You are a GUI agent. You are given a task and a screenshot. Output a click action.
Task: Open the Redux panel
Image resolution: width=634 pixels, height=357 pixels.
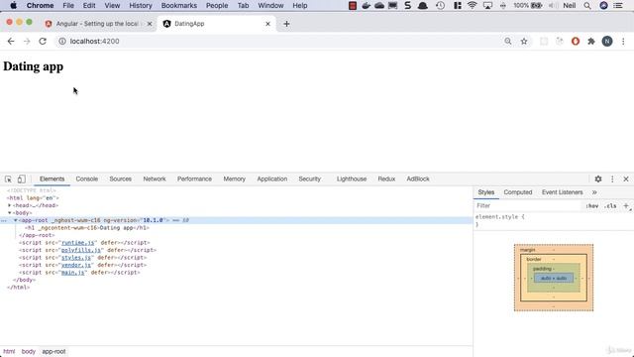[386, 178]
